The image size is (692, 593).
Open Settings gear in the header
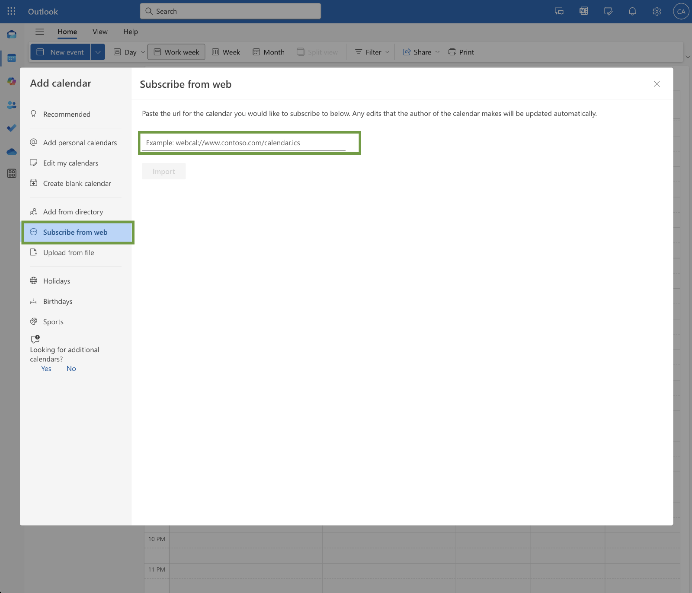[x=657, y=12]
